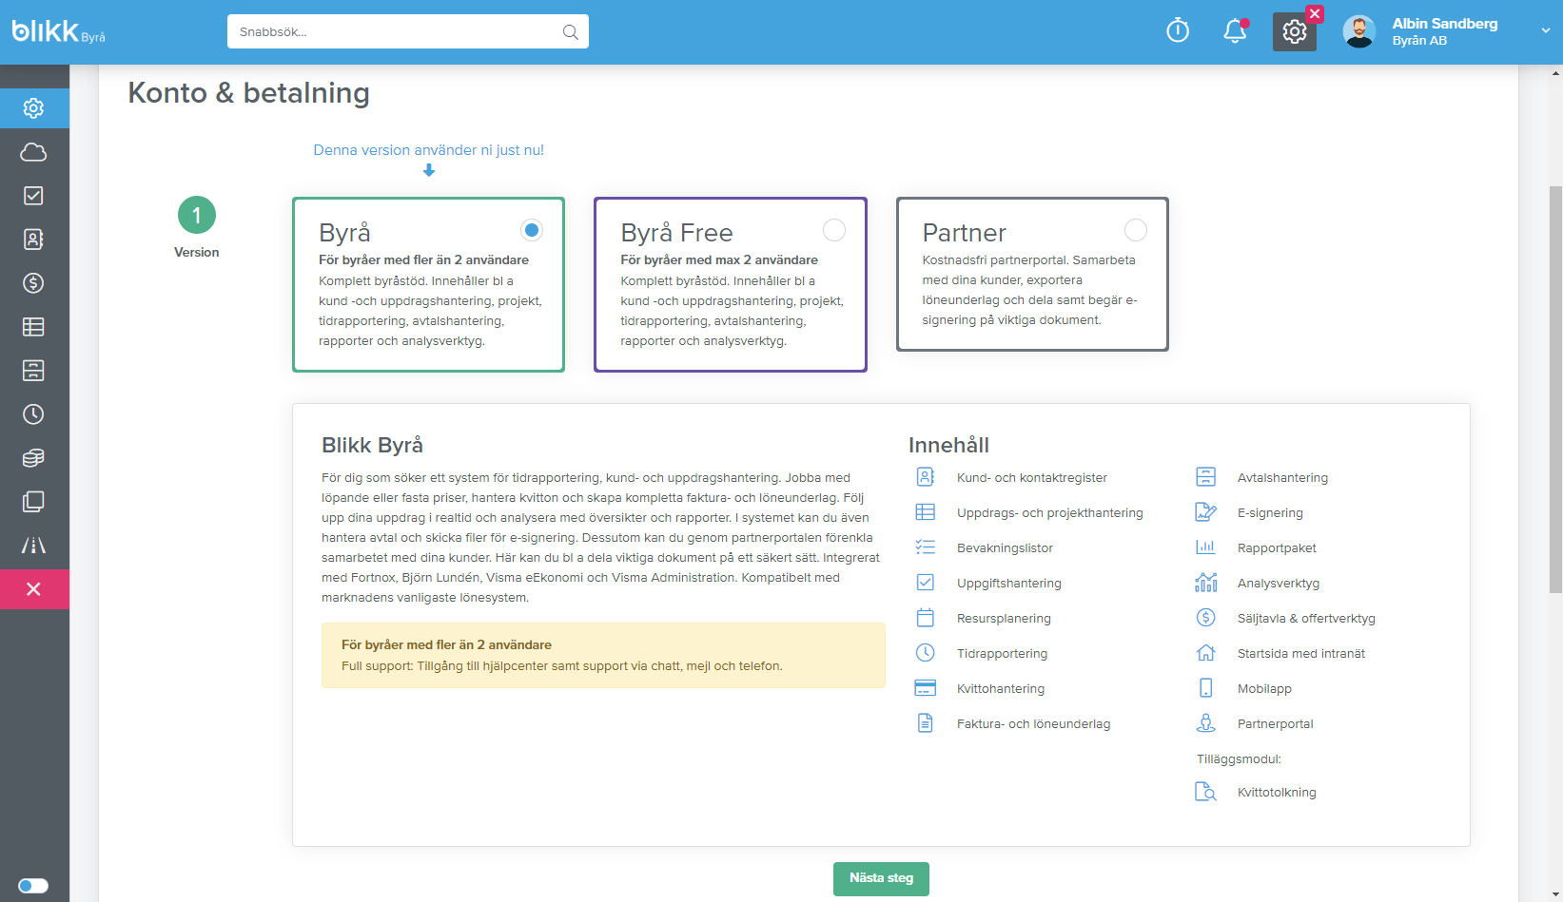
Task: Open Albin Sandberg user avatar
Action: coord(1359,31)
